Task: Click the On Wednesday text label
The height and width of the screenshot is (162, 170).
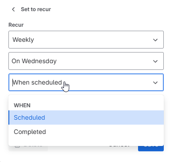Action: (x=34, y=61)
